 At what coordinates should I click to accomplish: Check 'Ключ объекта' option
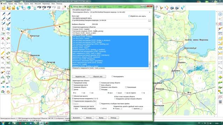pyautogui.click(x=100, y=85)
